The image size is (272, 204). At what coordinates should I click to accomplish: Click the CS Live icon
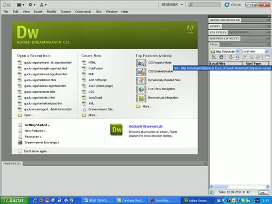[x=227, y=5]
